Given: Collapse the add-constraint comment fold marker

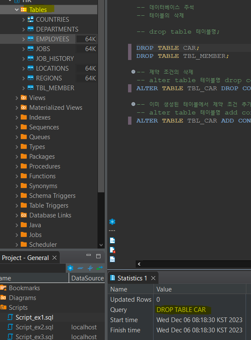Looking at the screenshot, I should coord(133,104).
